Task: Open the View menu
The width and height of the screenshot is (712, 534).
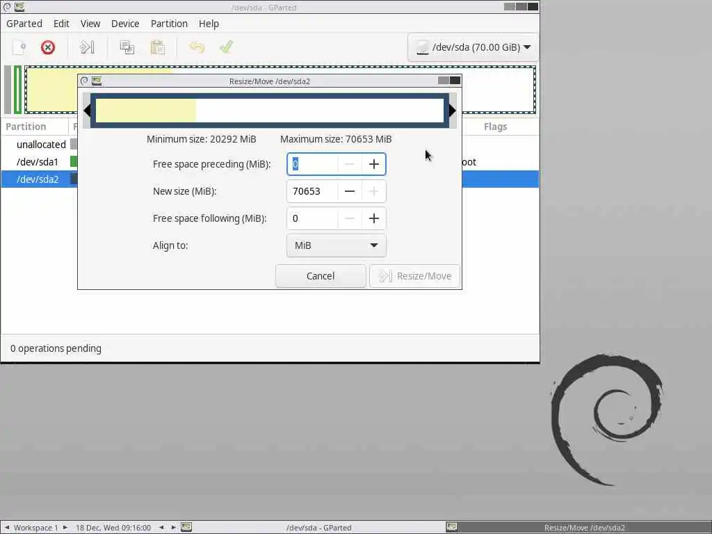Action: [90, 24]
